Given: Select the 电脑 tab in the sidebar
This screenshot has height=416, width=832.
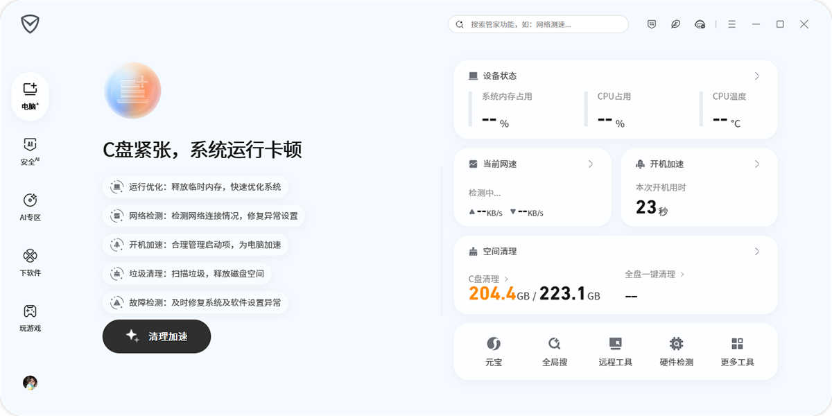Looking at the screenshot, I should tap(29, 96).
